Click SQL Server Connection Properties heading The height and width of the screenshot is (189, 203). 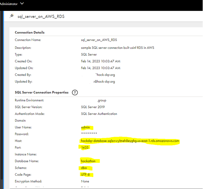click(42, 92)
